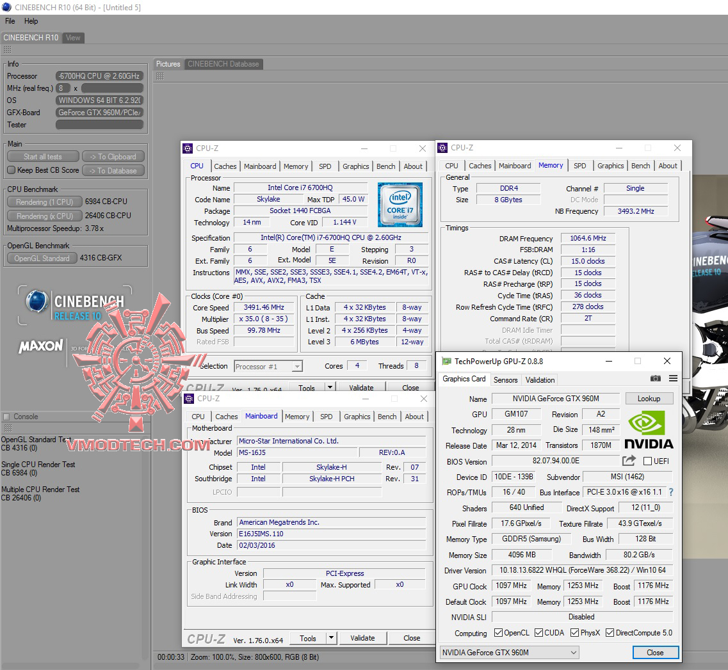The width and height of the screenshot is (728, 670).
Task: Toggle the Keep Best CB Score checkbox
Action: (12, 170)
